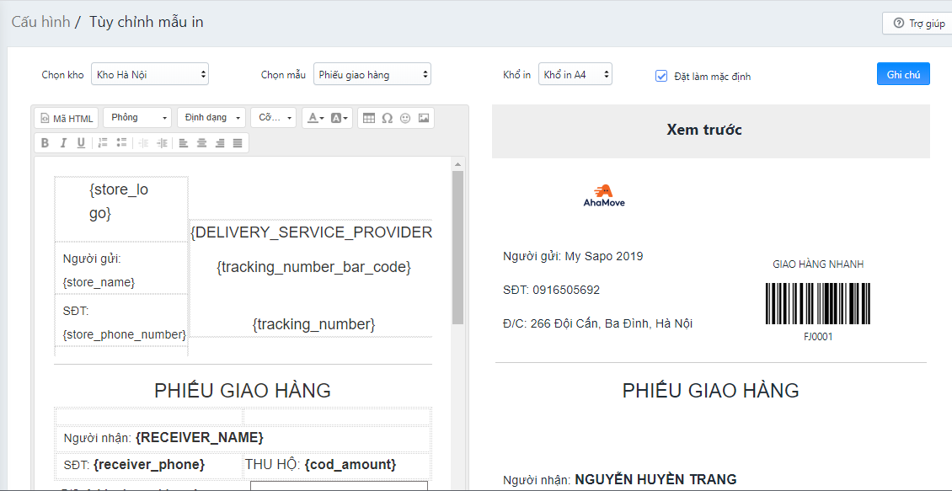Create a bulleted list

coord(122,141)
